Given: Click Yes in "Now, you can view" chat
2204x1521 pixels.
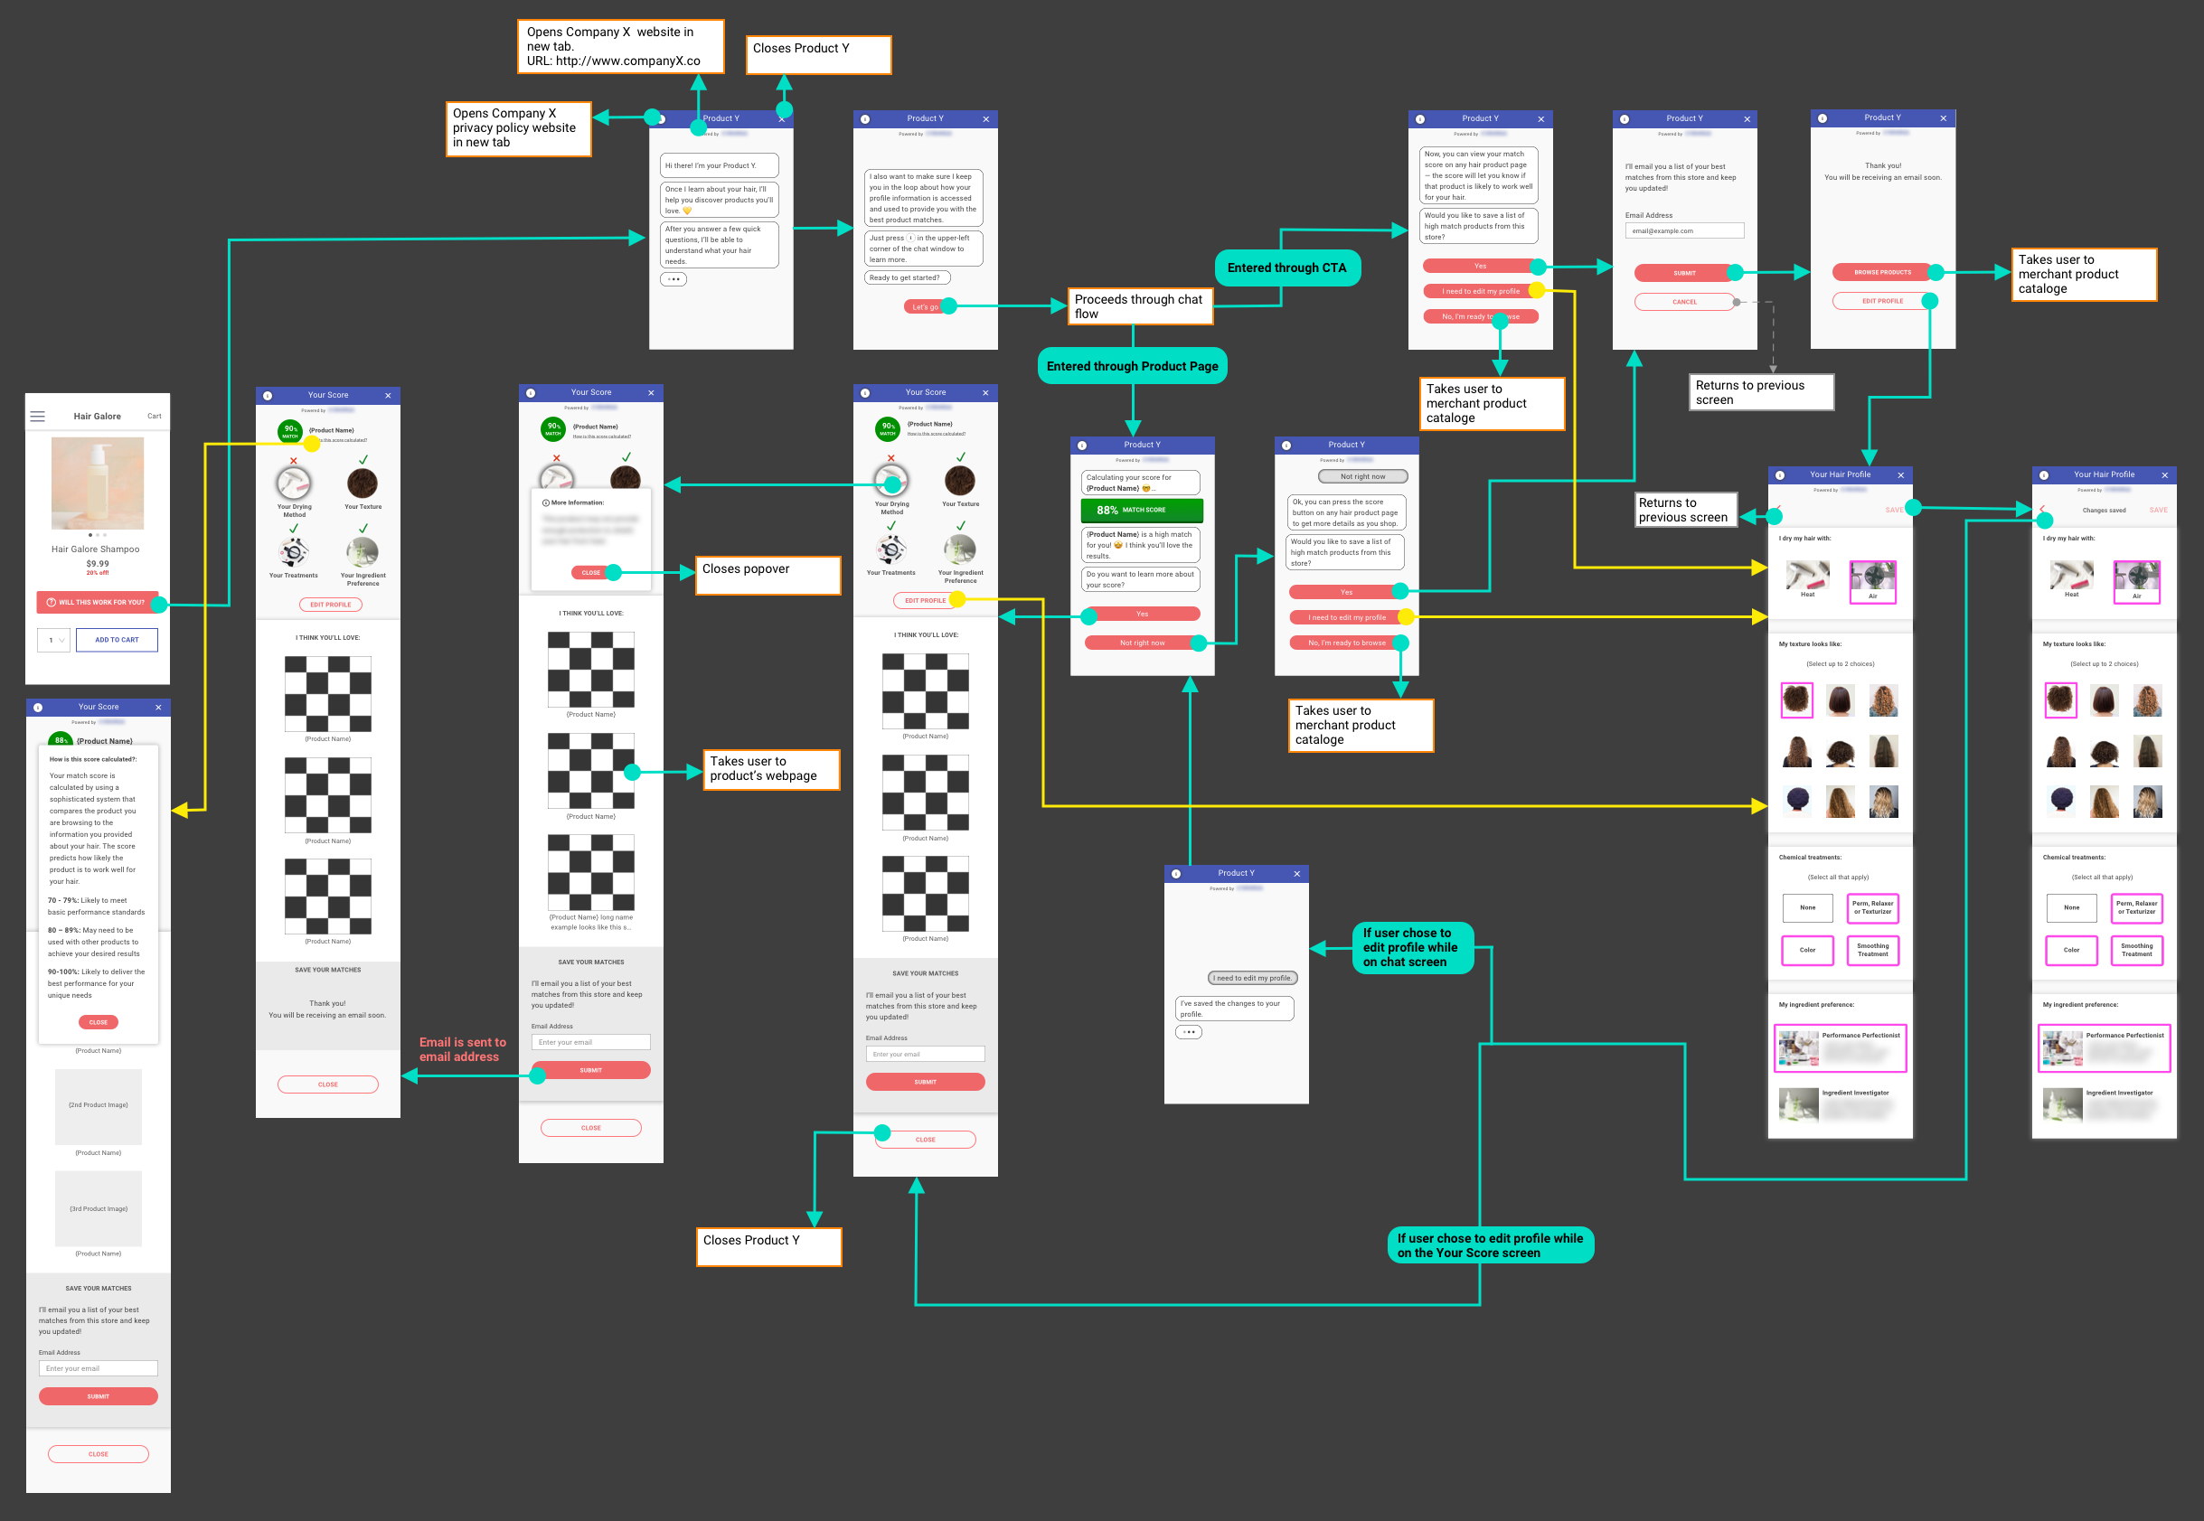Looking at the screenshot, I should coord(1481,266).
